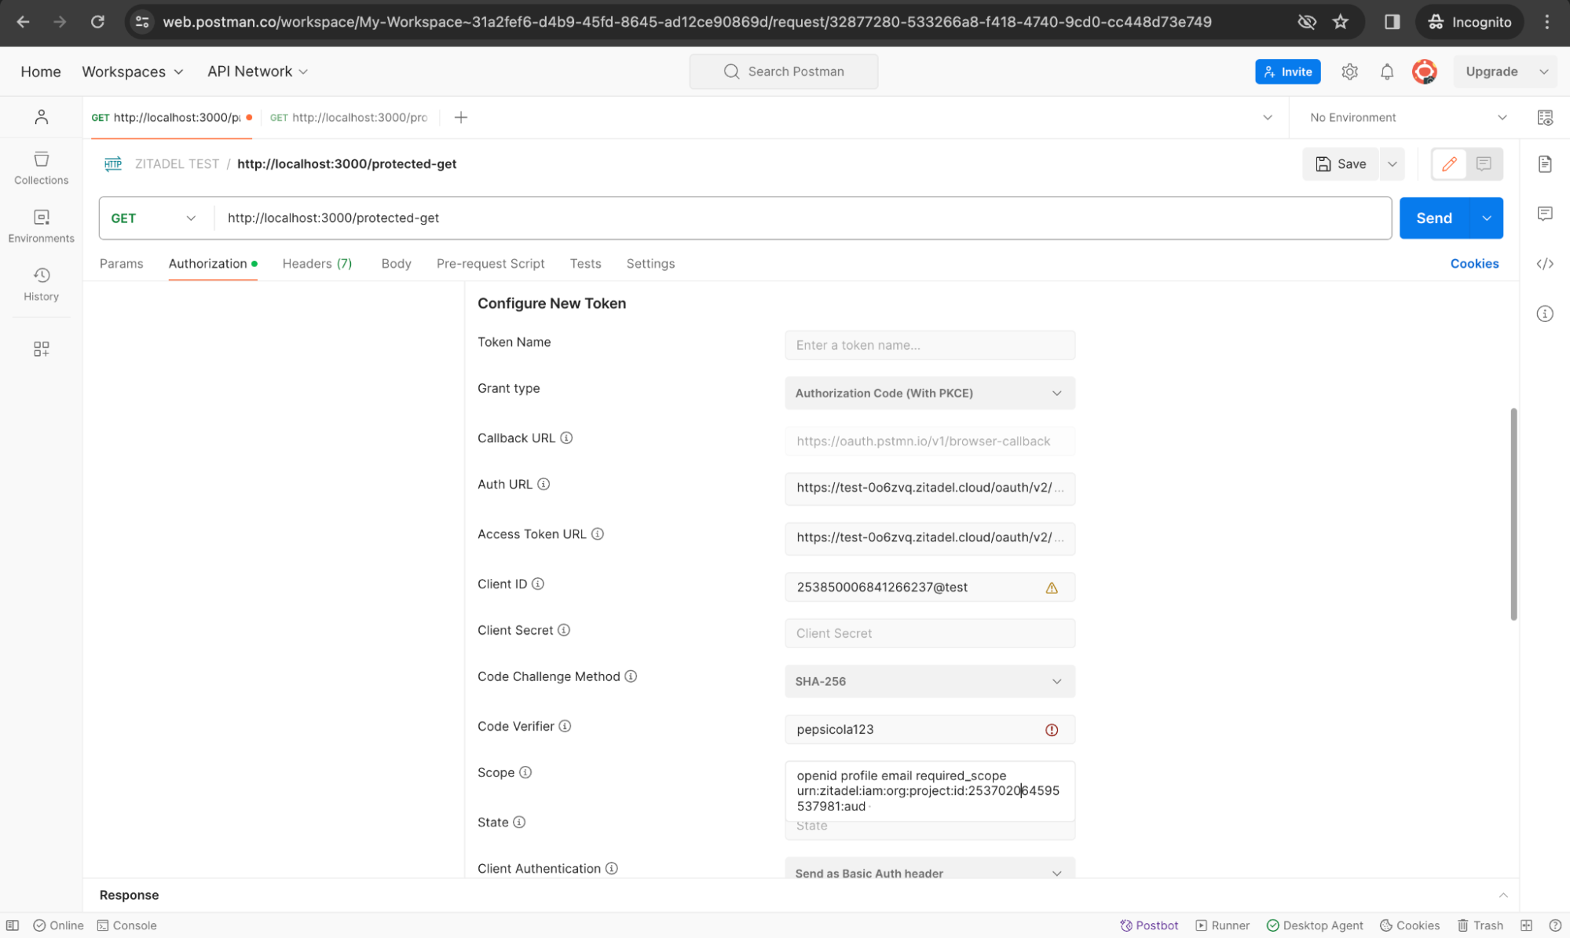Click the warning icon in the Client ID field
Screen dimensions: 1570x938
(x=1052, y=588)
